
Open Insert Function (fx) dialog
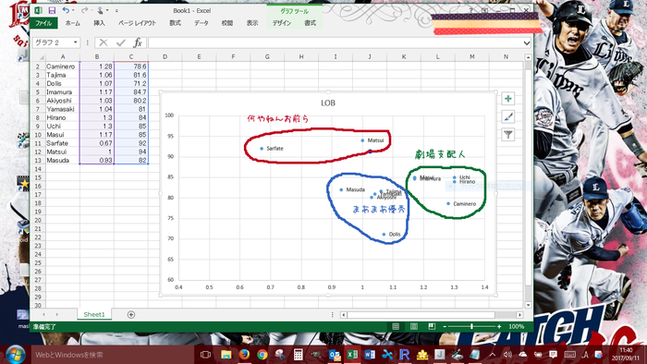click(x=138, y=42)
